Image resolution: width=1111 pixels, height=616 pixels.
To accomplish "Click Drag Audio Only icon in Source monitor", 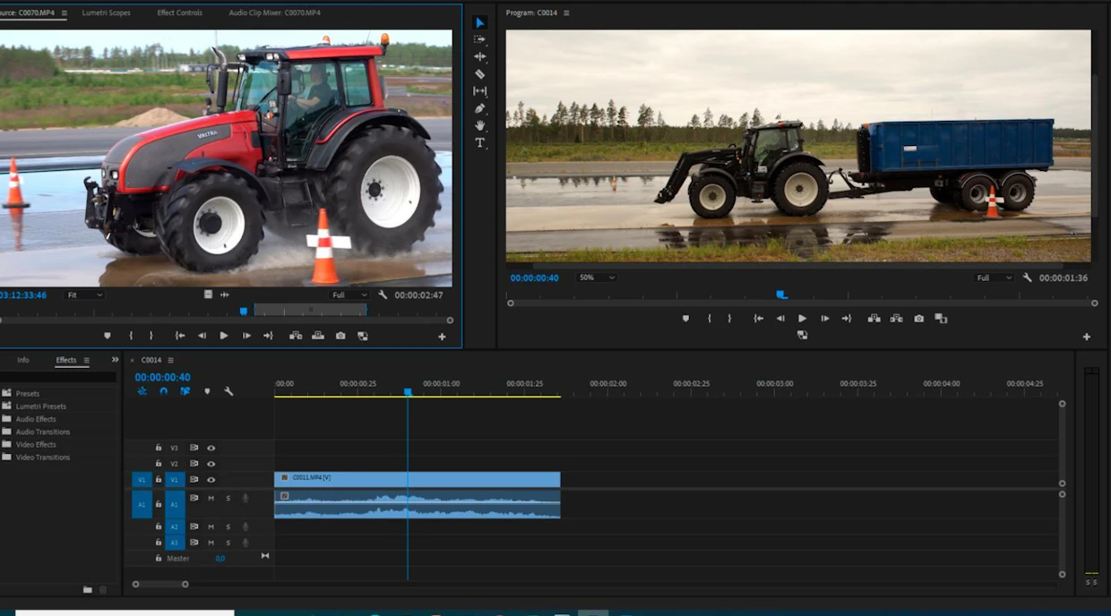I will tap(225, 295).
